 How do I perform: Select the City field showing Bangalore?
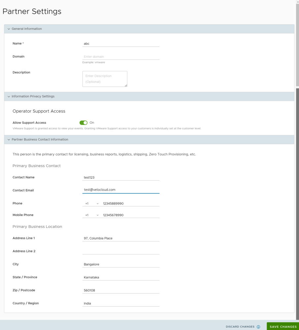121,264
